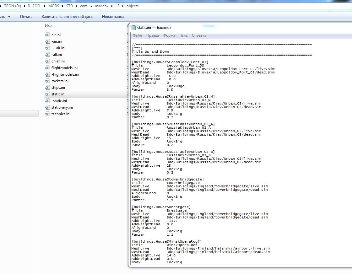Open the Справка menu in Notepad
This screenshot has width=352, height=274.
point(199,35)
